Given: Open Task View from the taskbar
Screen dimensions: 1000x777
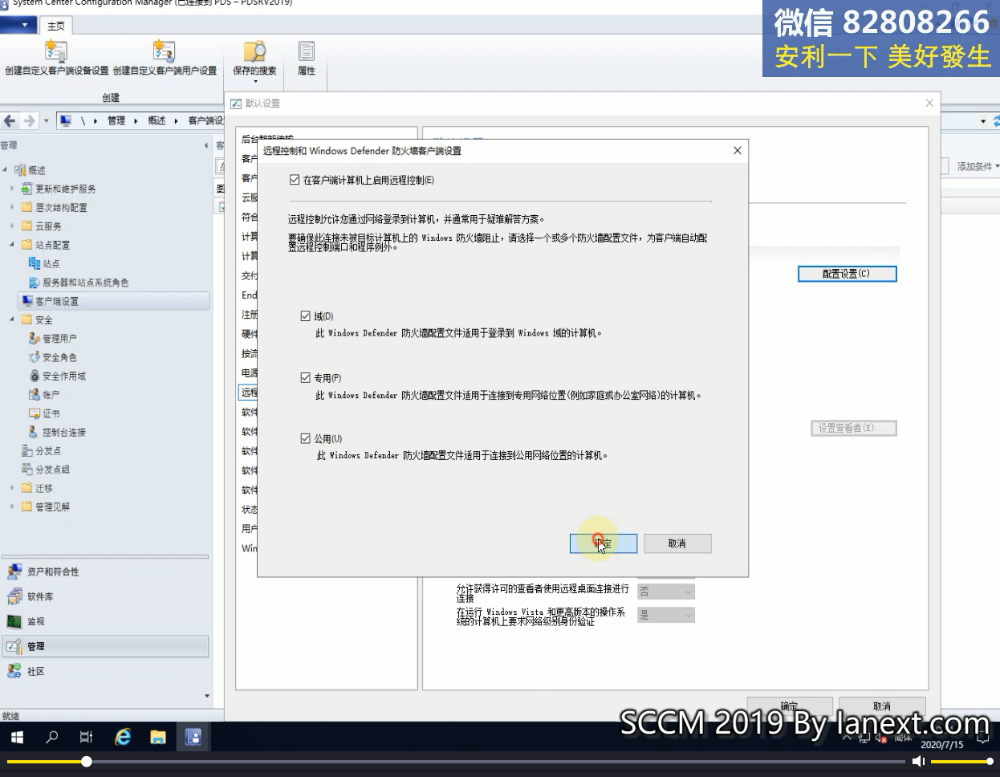Looking at the screenshot, I should click(87, 737).
